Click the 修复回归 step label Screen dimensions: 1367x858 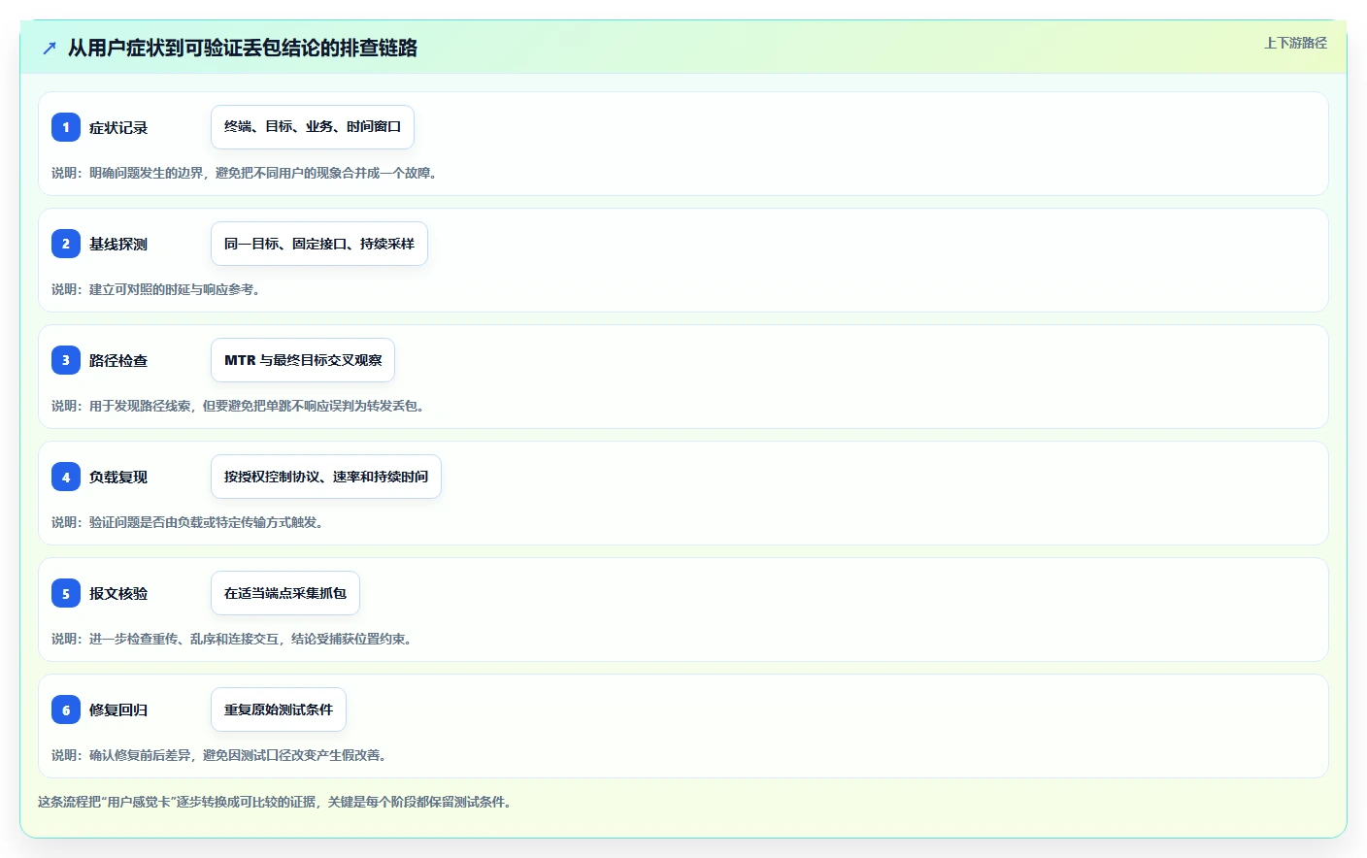[x=118, y=709]
